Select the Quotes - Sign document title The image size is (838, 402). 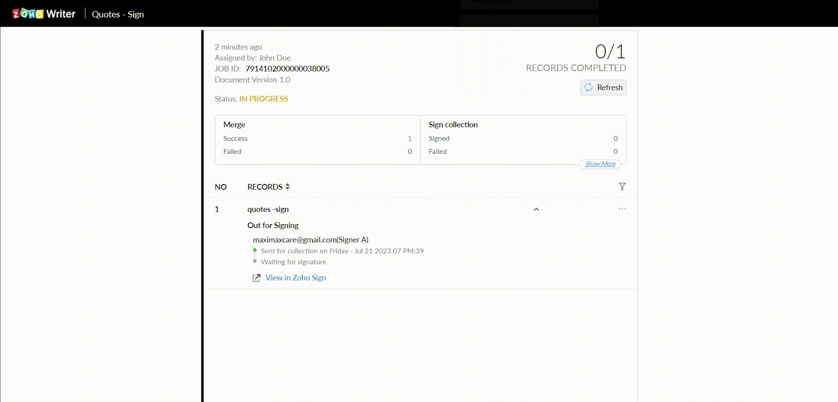click(118, 14)
